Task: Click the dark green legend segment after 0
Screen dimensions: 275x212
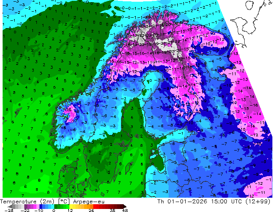Action: (x=56, y=206)
